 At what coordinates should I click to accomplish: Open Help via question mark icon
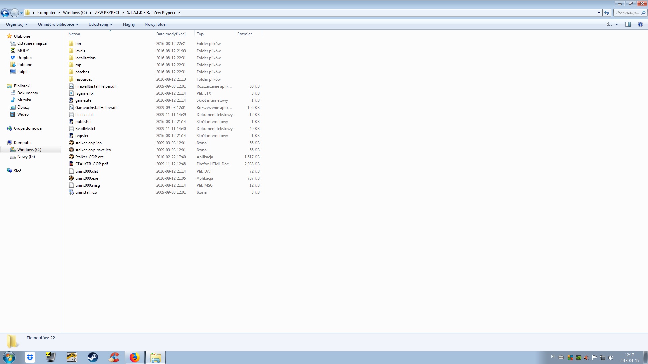pos(640,24)
